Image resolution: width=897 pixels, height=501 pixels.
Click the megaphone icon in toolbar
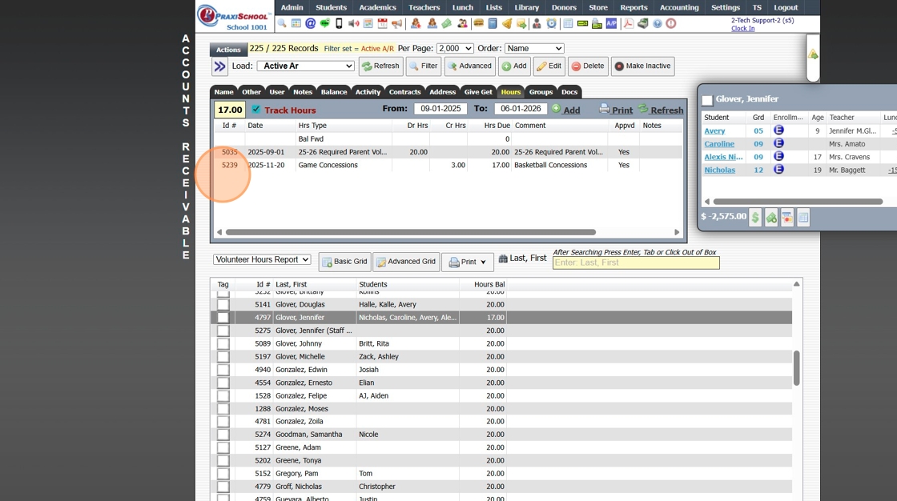point(396,23)
